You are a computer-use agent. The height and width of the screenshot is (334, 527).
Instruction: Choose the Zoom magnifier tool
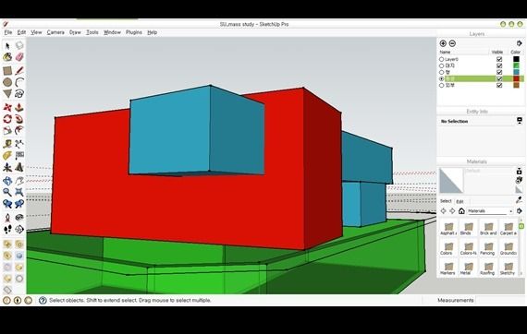coord(7,192)
